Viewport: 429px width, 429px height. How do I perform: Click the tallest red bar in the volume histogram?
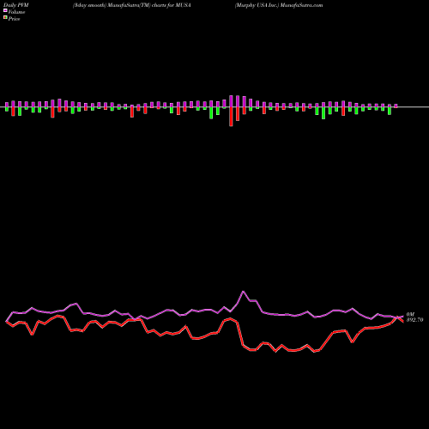tap(231, 117)
